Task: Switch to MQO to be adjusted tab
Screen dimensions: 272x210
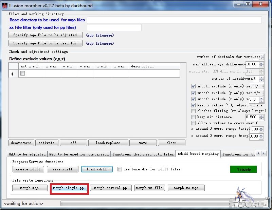Action: [27, 154]
